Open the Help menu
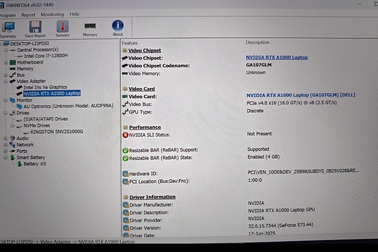 coord(74,14)
